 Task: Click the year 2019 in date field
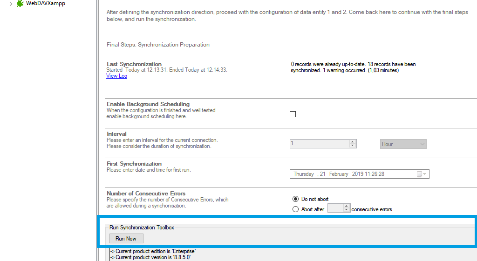click(x=358, y=174)
